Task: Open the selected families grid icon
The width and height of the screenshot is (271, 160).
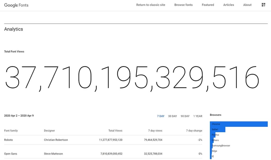Action: [x=263, y=5]
